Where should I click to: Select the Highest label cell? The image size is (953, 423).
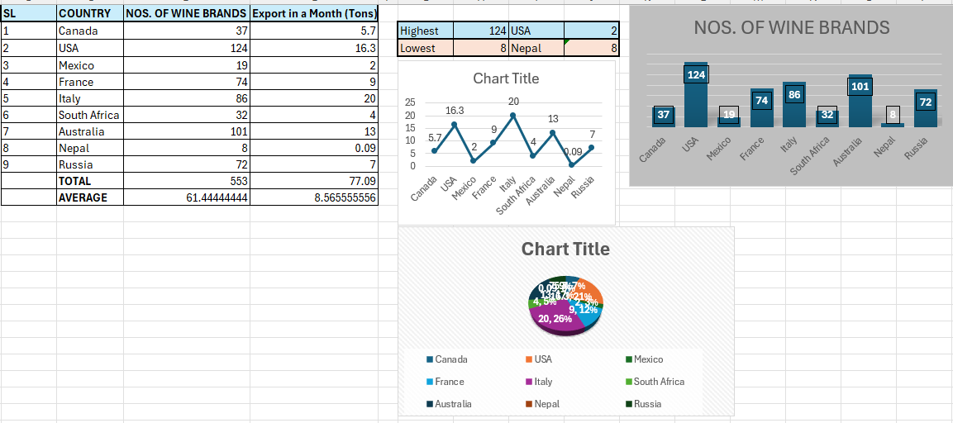[x=426, y=31]
